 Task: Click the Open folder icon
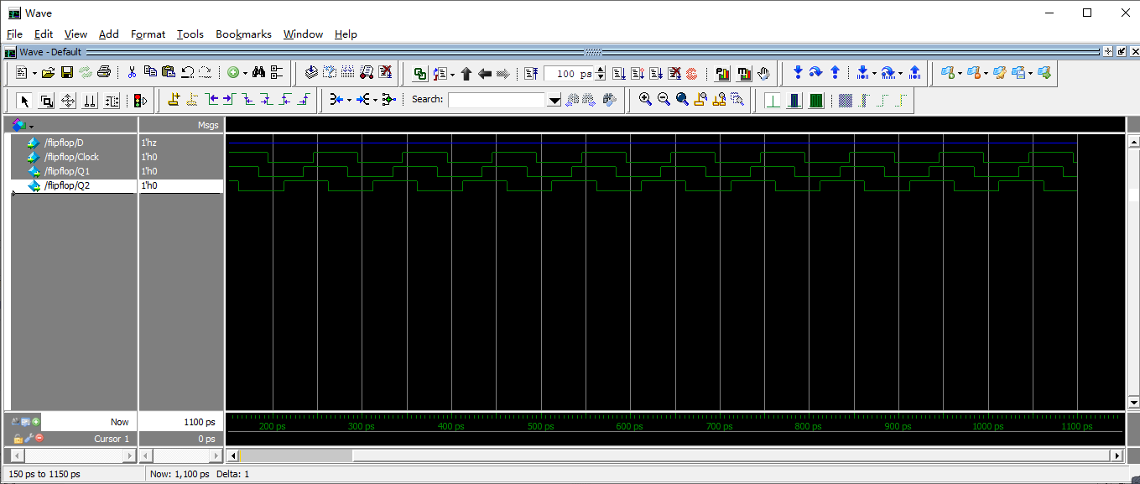49,73
